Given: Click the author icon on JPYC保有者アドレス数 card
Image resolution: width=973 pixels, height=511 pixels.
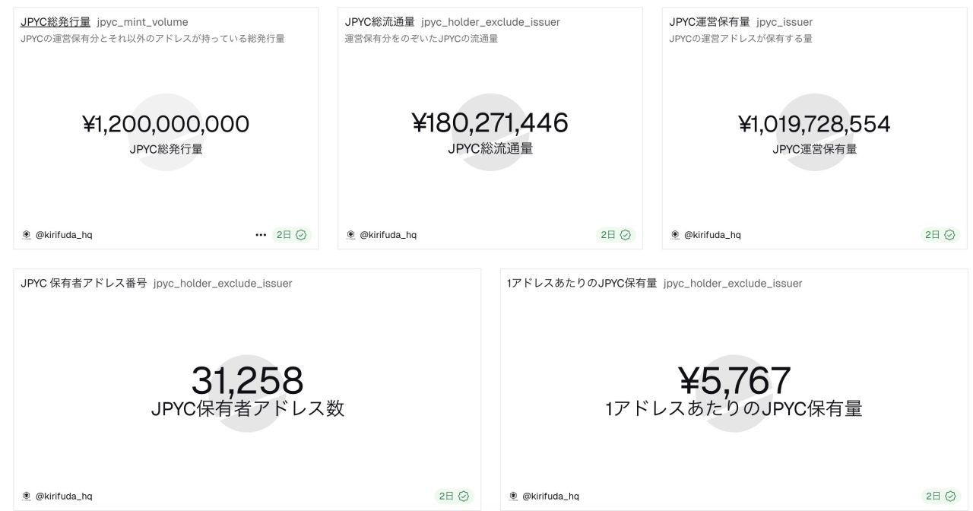Looking at the screenshot, I should (26, 496).
